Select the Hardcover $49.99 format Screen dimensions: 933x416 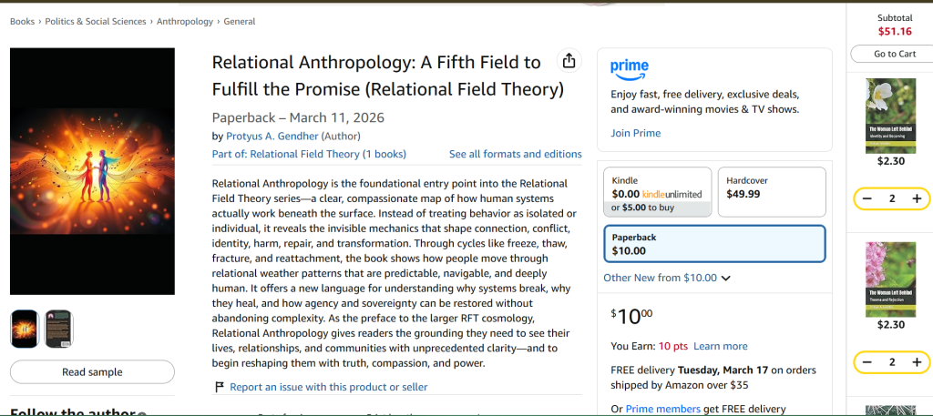tap(771, 192)
